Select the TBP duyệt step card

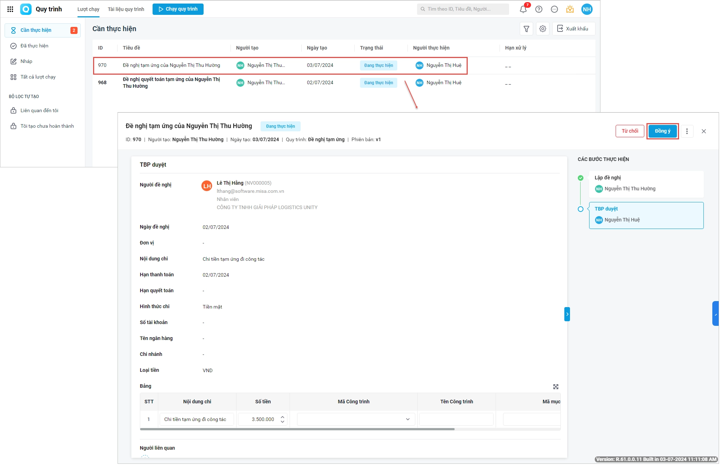coord(646,215)
